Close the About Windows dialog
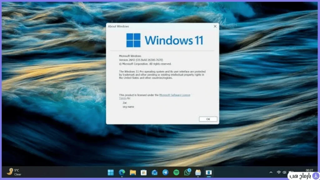This screenshot has width=320, height=180. point(215,26)
